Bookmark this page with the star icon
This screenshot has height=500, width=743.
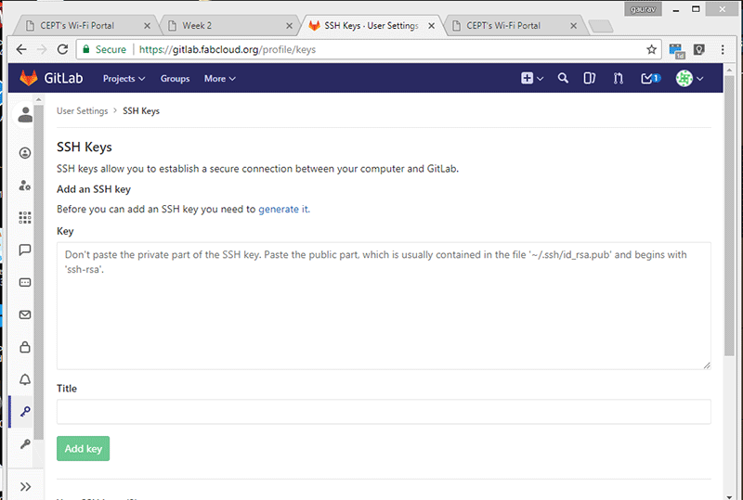click(x=652, y=49)
